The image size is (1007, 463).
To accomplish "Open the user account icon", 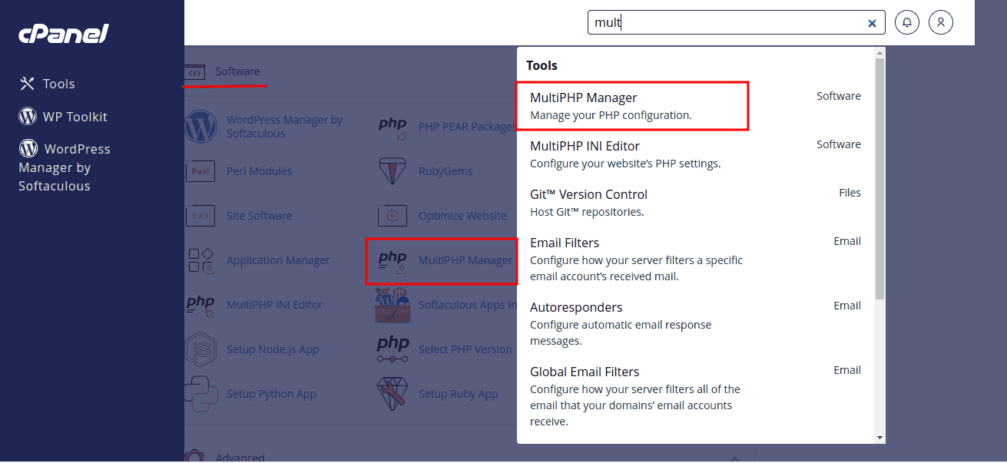I will click(940, 22).
